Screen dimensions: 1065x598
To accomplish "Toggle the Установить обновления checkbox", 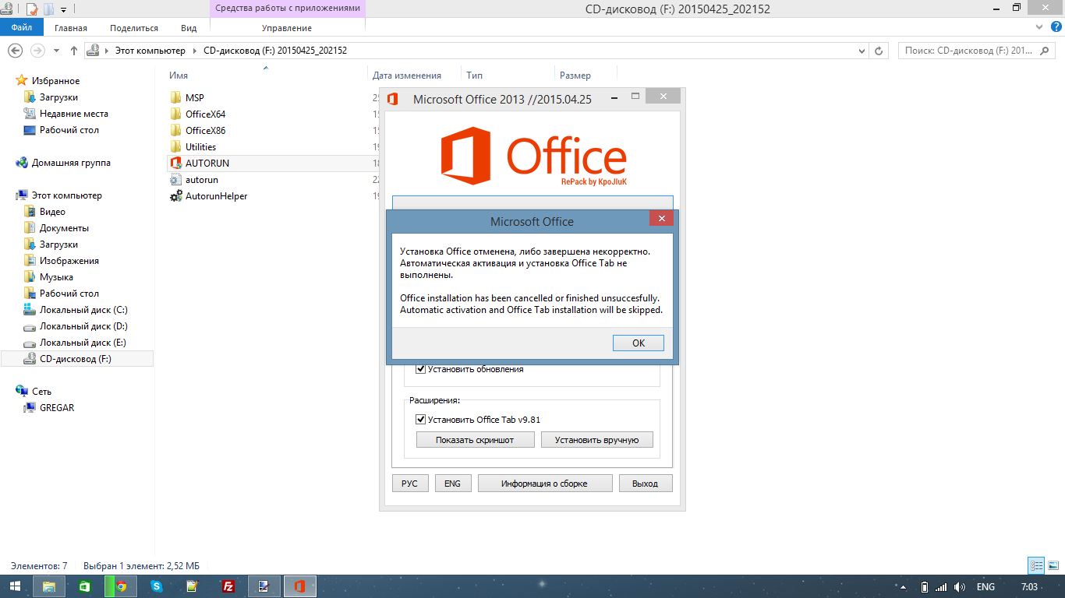I will click(421, 369).
